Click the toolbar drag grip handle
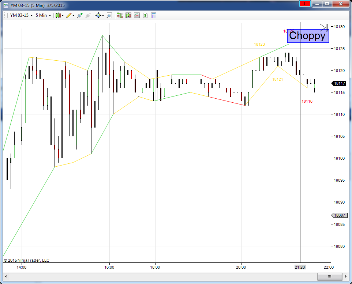Screen dimensions: 352x284 coord(4,15)
